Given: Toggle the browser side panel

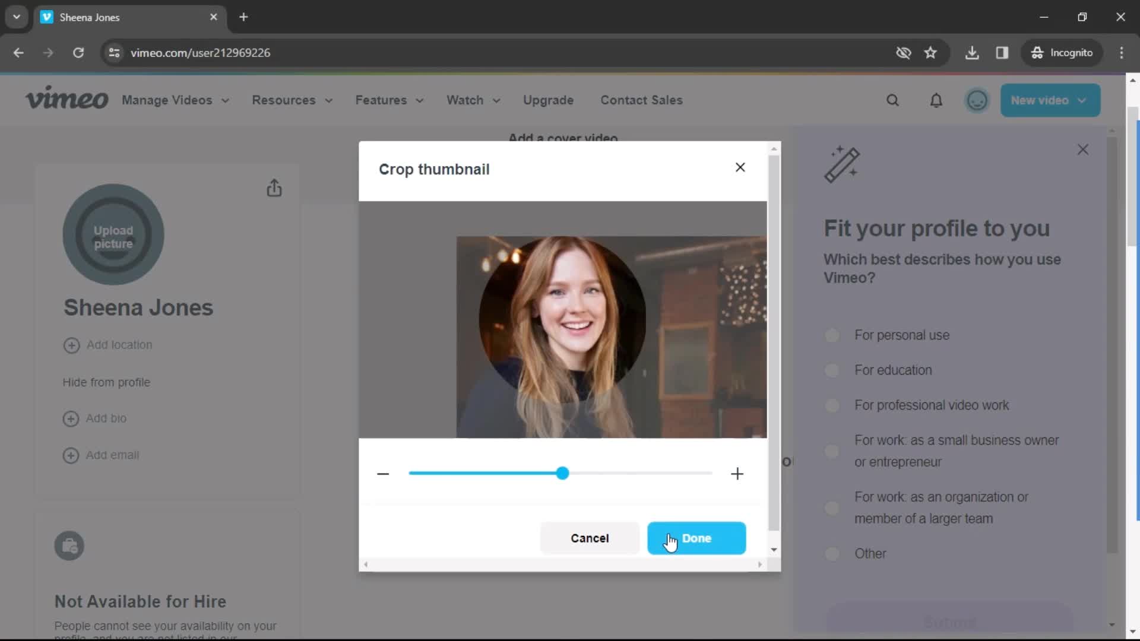Looking at the screenshot, I should tap(1002, 53).
